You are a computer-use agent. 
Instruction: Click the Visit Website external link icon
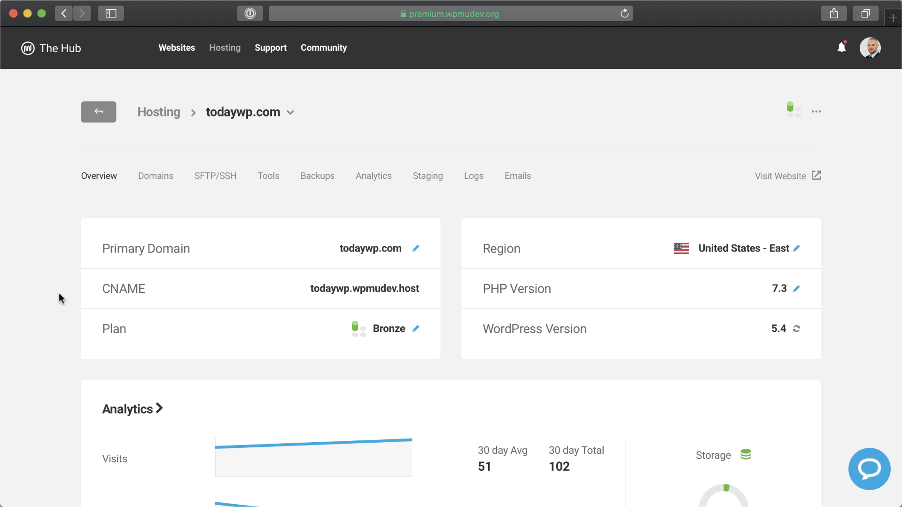coord(816,176)
